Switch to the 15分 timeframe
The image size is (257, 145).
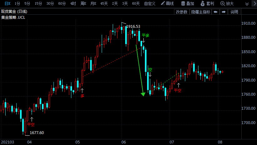point(39,4)
